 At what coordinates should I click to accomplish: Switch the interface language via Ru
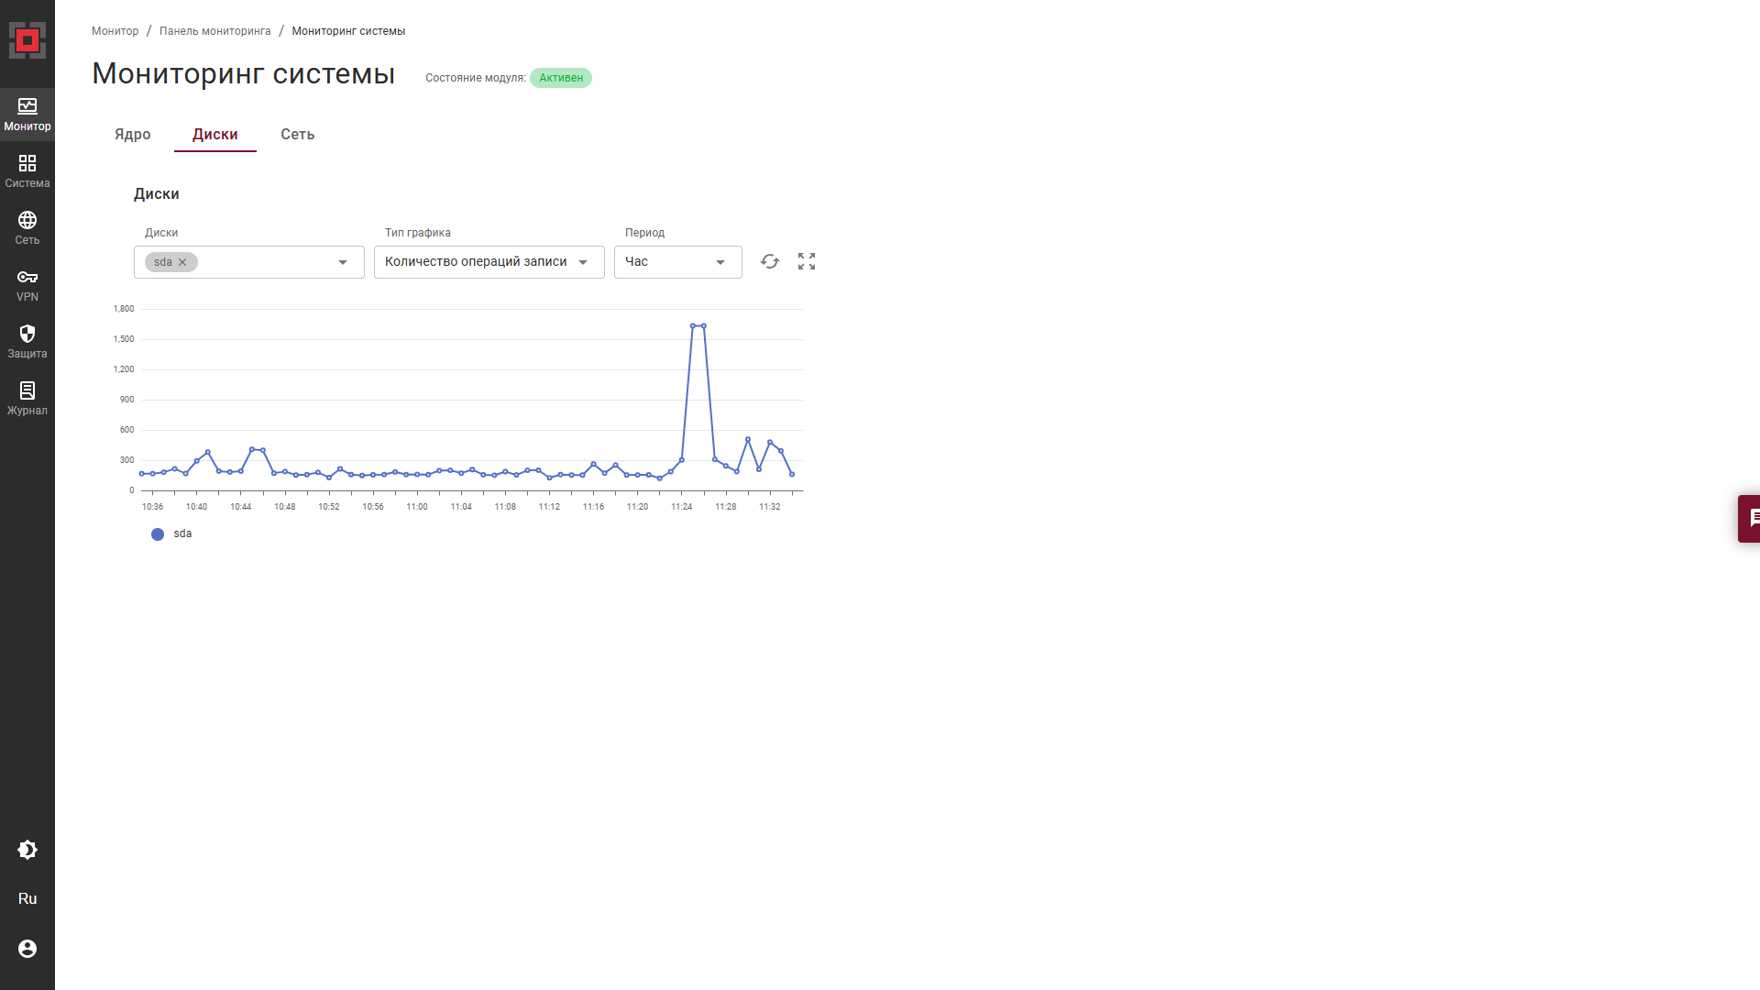[x=27, y=899]
